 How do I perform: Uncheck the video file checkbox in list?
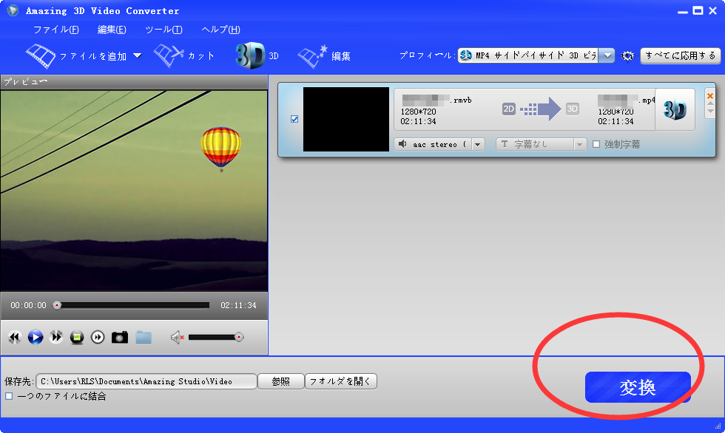click(294, 119)
